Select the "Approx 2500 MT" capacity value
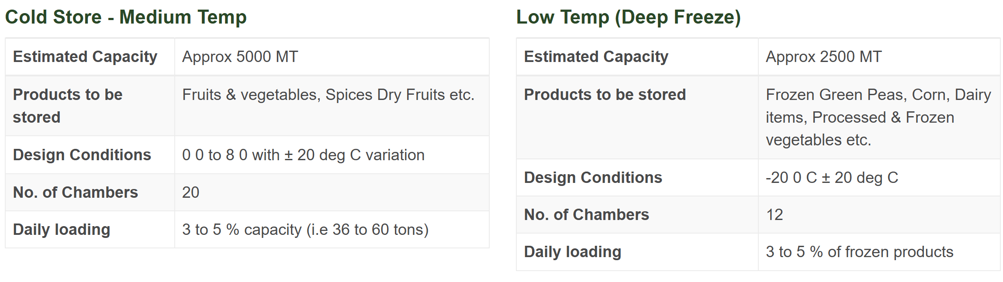Screen dimensions: 1003x282 coord(823,57)
